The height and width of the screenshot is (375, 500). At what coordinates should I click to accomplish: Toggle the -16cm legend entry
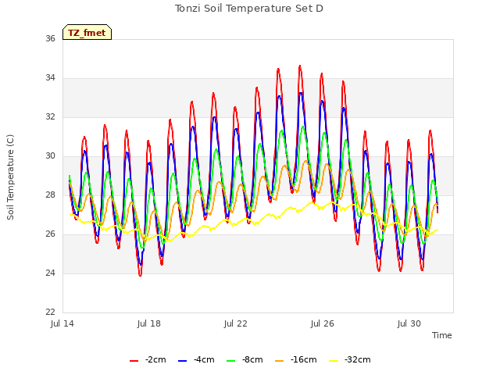[295, 360]
